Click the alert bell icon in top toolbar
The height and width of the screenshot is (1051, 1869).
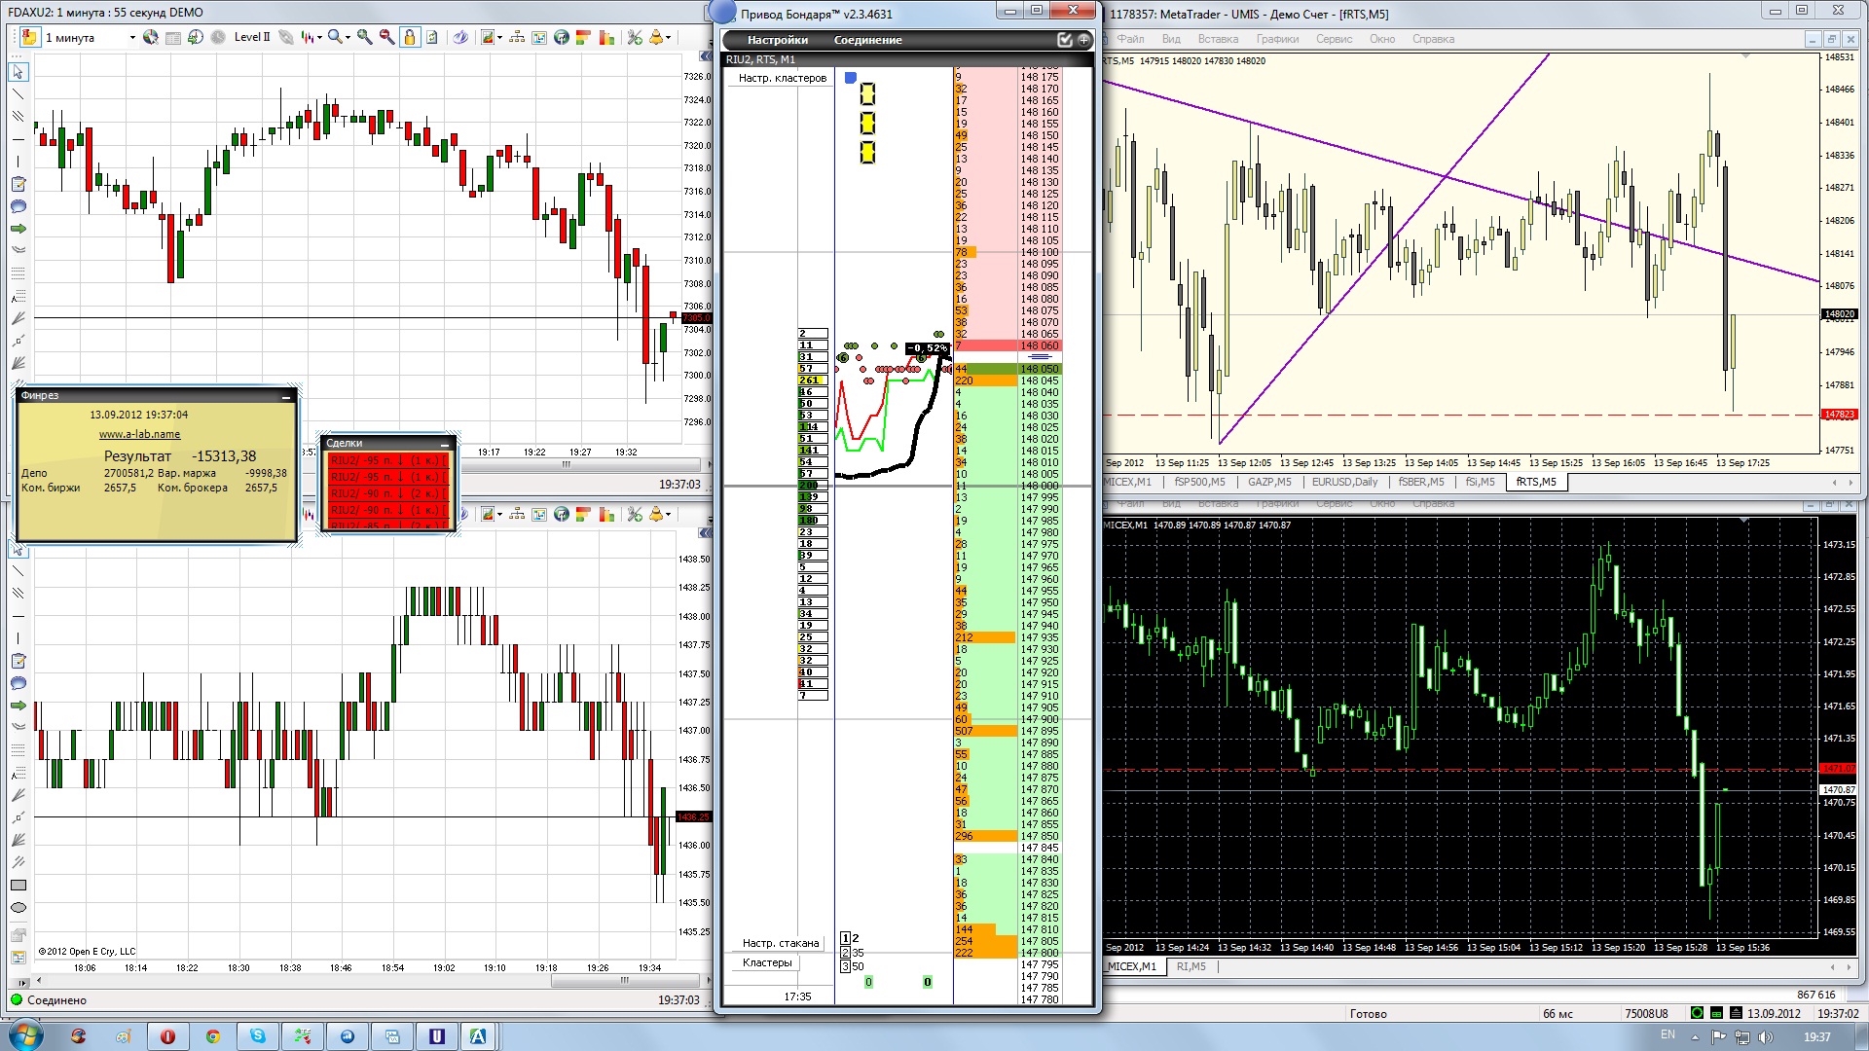(656, 37)
